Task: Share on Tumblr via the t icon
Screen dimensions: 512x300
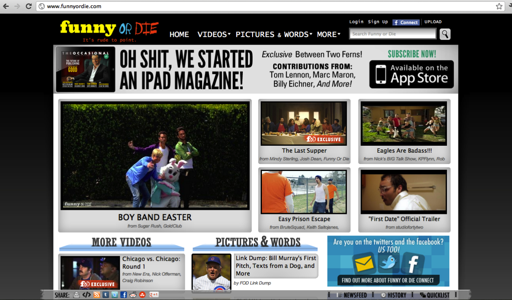Action: click(106, 295)
